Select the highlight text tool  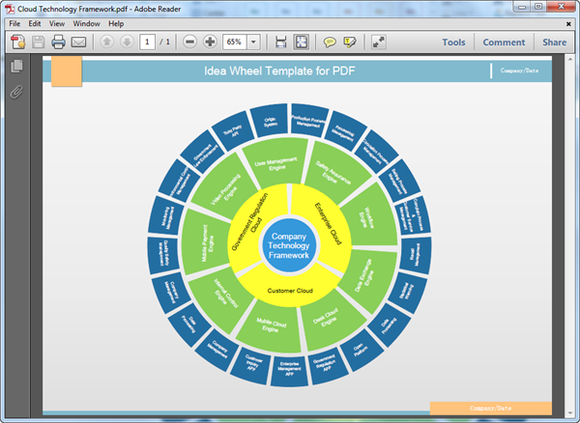pos(349,42)
